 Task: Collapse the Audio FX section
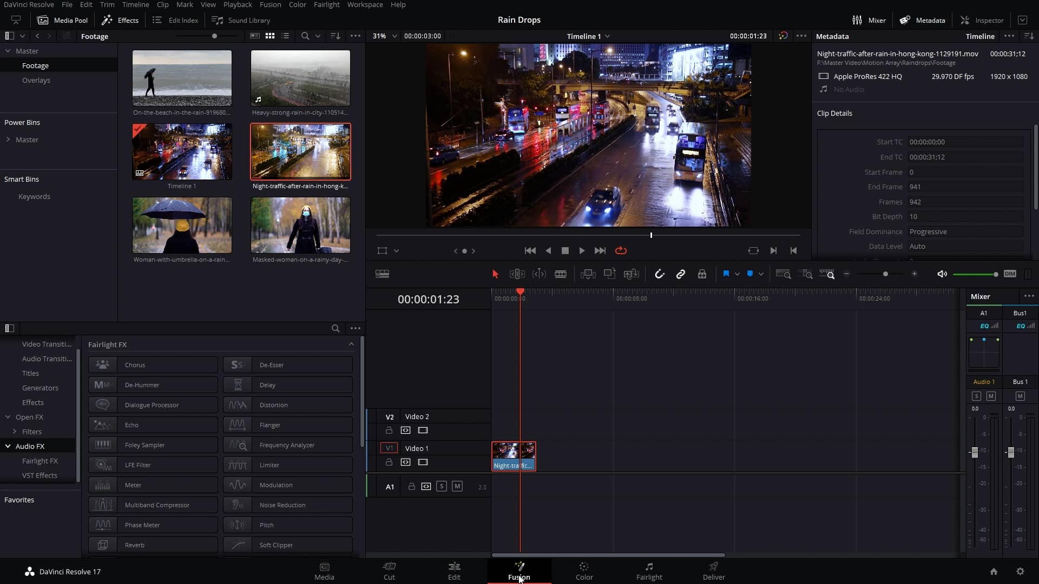click(x=8, y=446)
